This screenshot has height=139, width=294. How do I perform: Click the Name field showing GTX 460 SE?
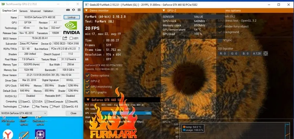pos(40,17)
